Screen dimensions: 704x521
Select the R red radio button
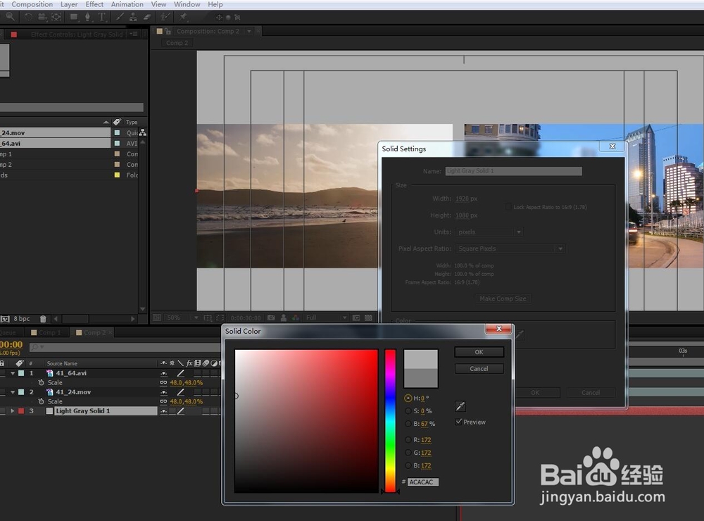pyautogui.click(x=408, y=440)
